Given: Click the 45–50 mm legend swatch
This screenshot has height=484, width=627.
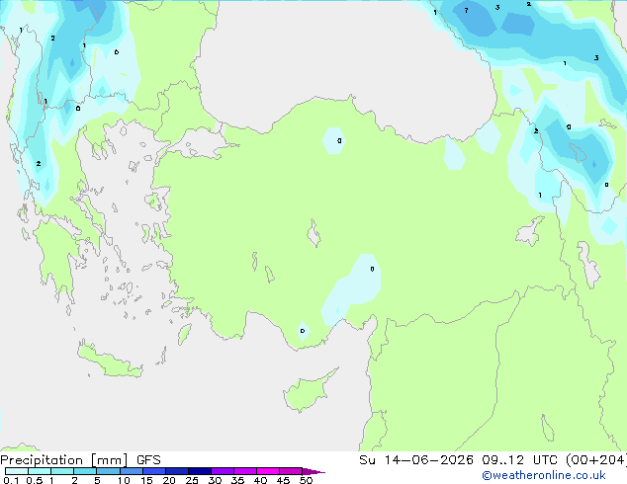Looking at the screenshot, I should click(x=291, y=471).
